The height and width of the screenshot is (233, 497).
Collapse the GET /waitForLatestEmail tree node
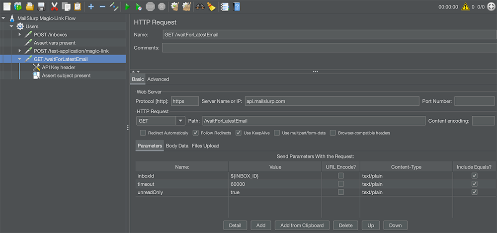20,59
